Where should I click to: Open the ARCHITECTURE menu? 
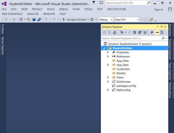coord(117,9)
